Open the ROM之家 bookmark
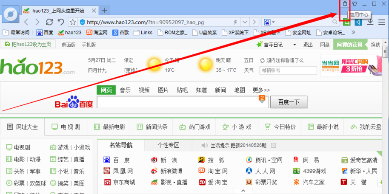The height and width of the screenshot is (194, 389). [173, 32]
